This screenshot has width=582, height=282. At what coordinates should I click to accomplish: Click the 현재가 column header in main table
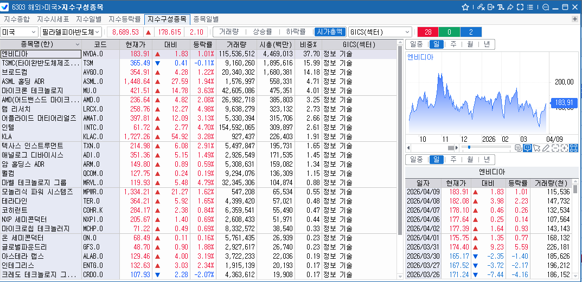click(136, 45)
